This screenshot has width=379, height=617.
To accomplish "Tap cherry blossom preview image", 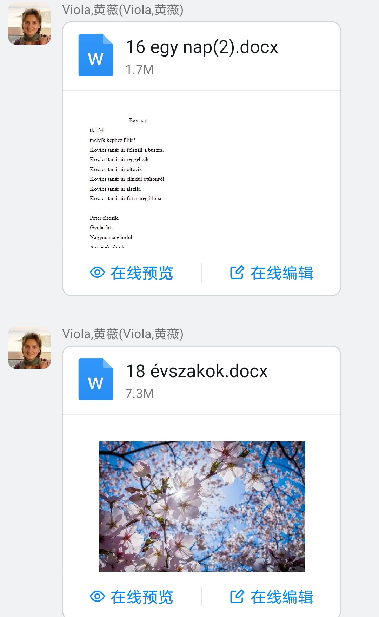I will (202, 506).
